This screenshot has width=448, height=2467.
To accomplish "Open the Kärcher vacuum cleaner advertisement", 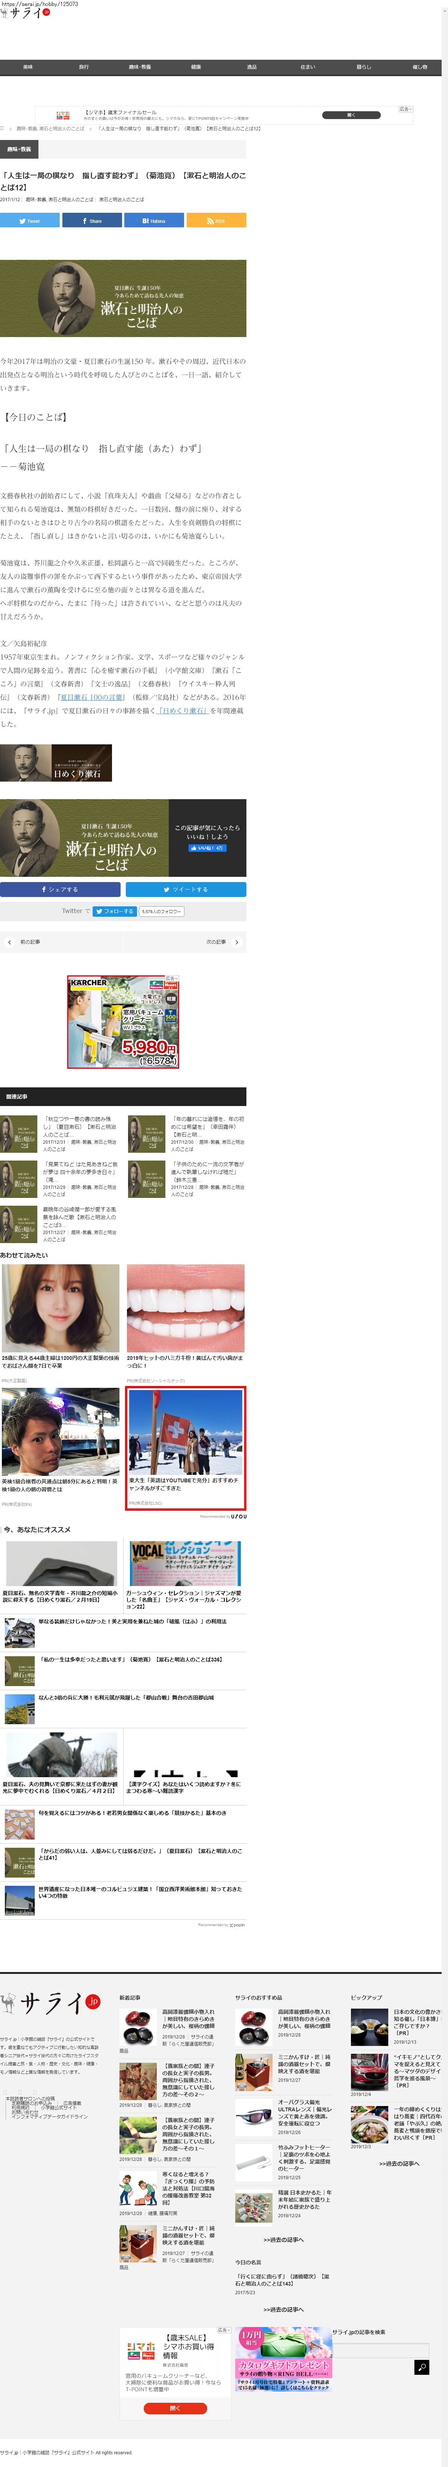I will [x=124, y=1022].
